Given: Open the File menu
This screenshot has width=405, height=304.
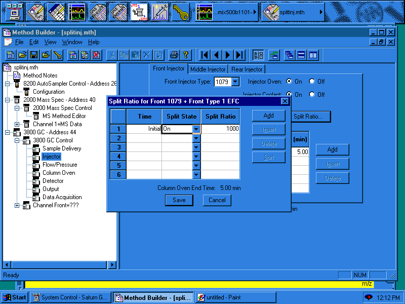Looking at the screenshot, I should 19,42.
